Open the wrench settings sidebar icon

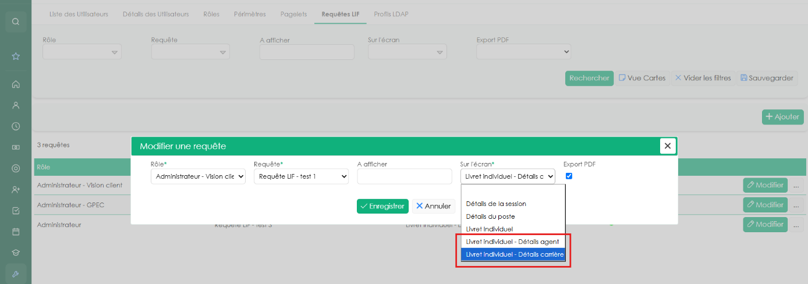point(16,274)
